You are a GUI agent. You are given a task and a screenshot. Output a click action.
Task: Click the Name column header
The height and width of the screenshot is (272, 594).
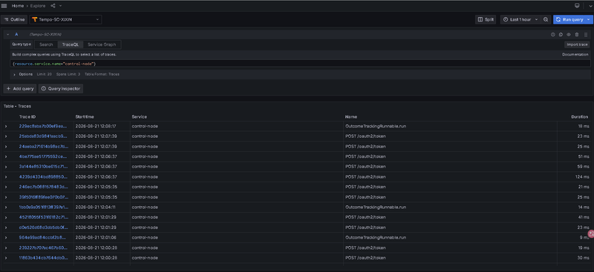coord(350,117)
